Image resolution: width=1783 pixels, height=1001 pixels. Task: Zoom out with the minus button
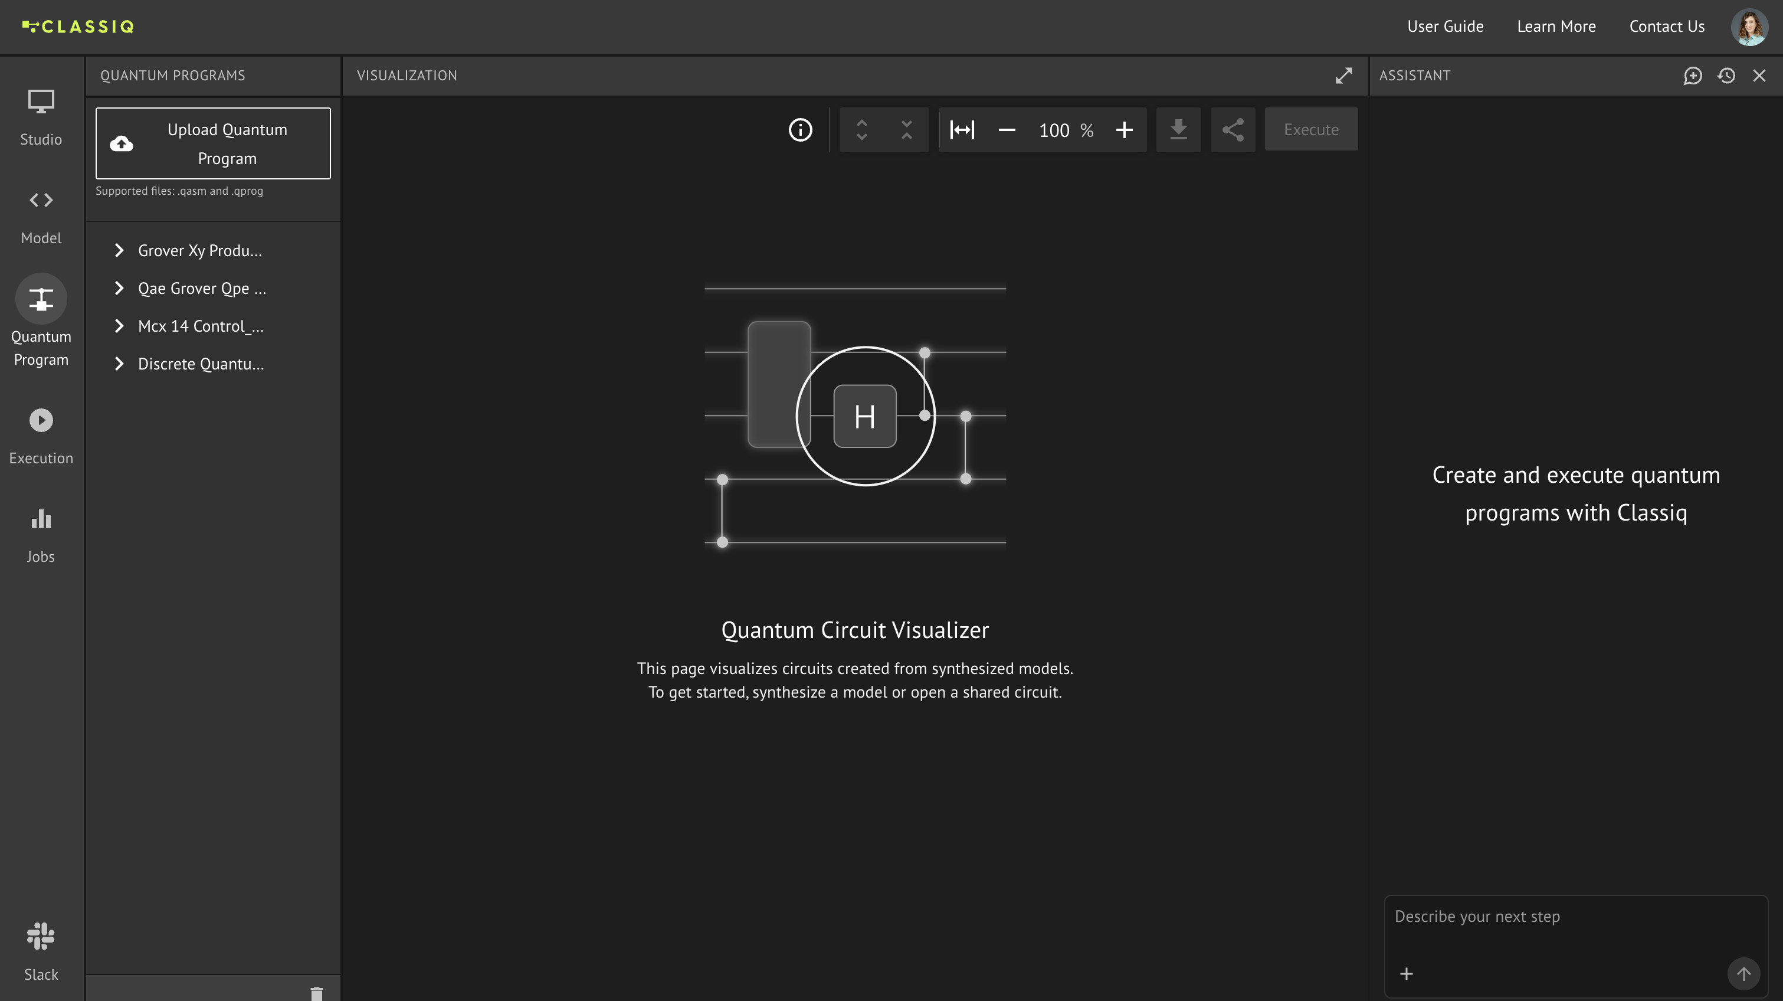pyautogui.click(x=1007, y=129)
